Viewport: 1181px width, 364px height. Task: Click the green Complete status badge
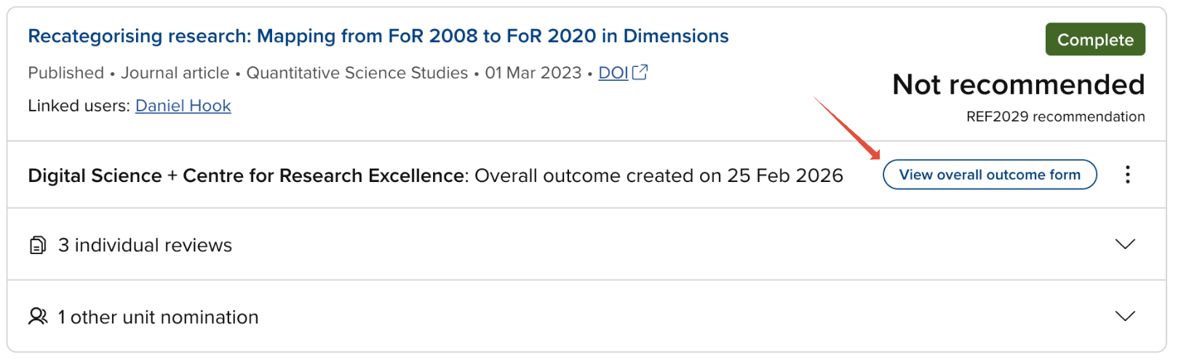(1094, 39)
